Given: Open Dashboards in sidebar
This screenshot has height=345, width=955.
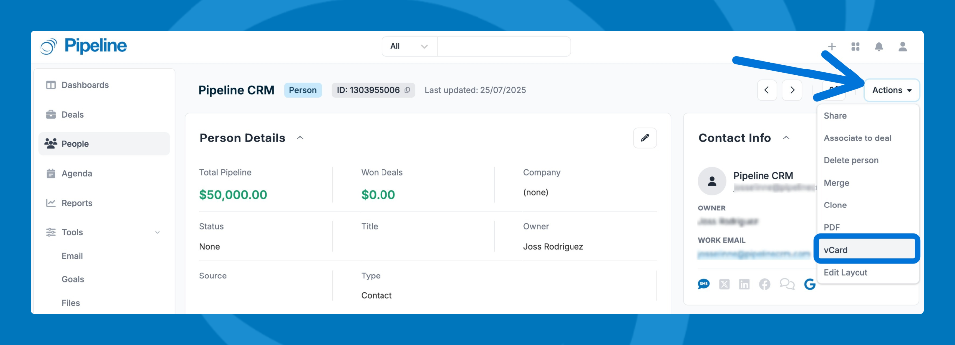Looking at the screenshot, I should (x=104, y=85).
